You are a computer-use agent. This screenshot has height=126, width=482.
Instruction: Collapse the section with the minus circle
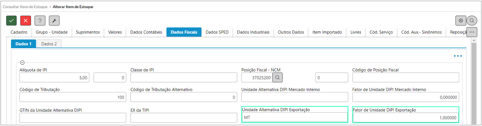(22, 63)
